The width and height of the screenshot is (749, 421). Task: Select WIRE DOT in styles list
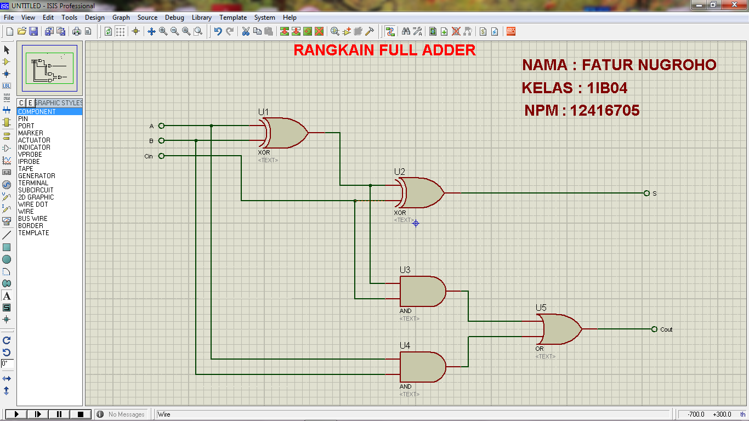click(x=50, y=204)
